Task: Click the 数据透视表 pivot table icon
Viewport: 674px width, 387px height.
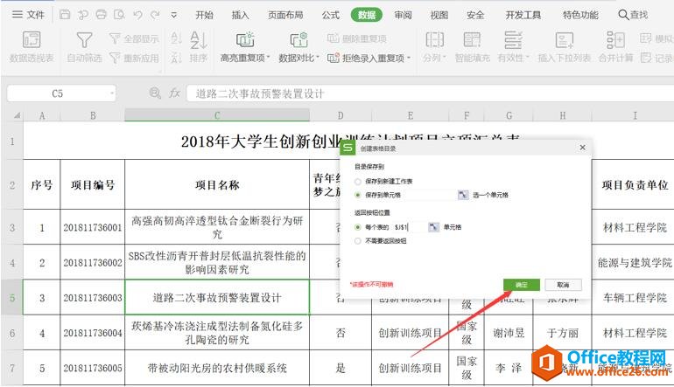Action: (x=31, y=40)
